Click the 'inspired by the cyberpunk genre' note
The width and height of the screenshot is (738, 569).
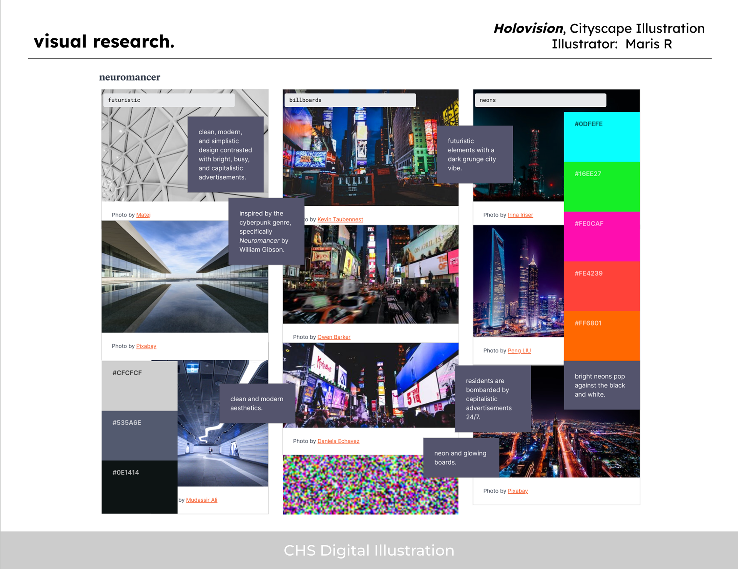(x=266, y=232)
